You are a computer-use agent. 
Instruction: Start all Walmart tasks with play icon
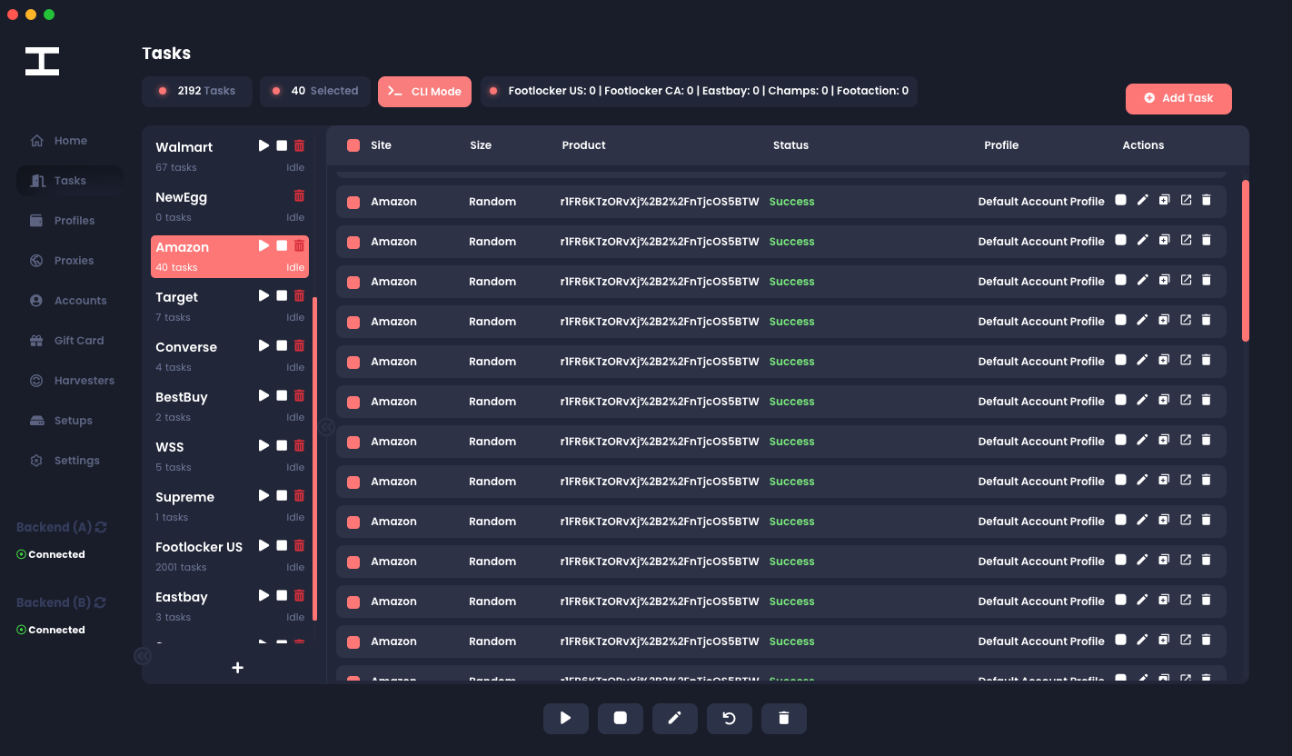pos(263,145)
